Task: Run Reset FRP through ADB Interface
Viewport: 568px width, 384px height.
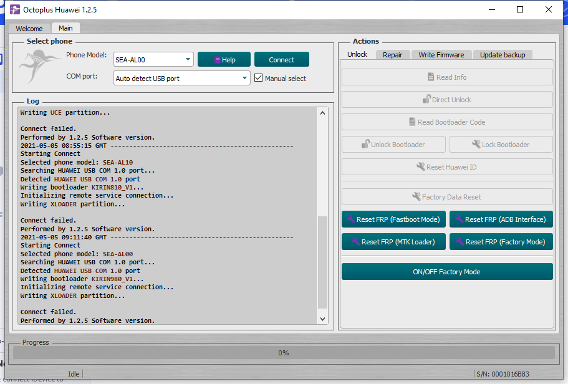Action: [501, 219]
